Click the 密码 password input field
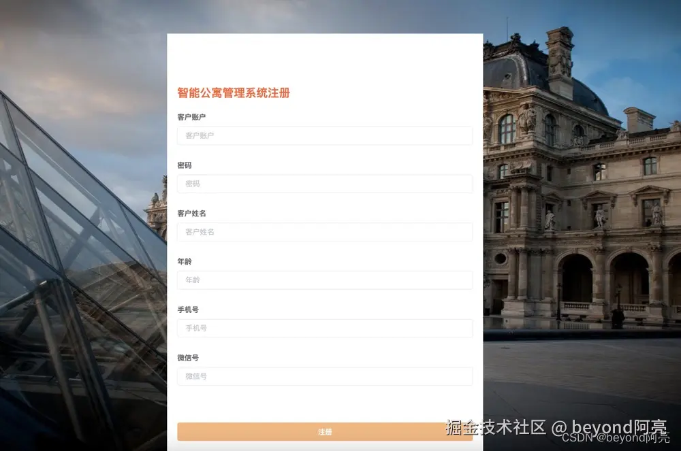Image resolution: width=681 pixels, height=451 pixels. pyautogui.click(x=324, y=184)
